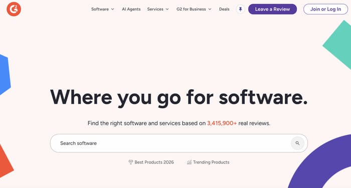
Task: Open the Software navigation item
Action: click(x=100, y=9)
